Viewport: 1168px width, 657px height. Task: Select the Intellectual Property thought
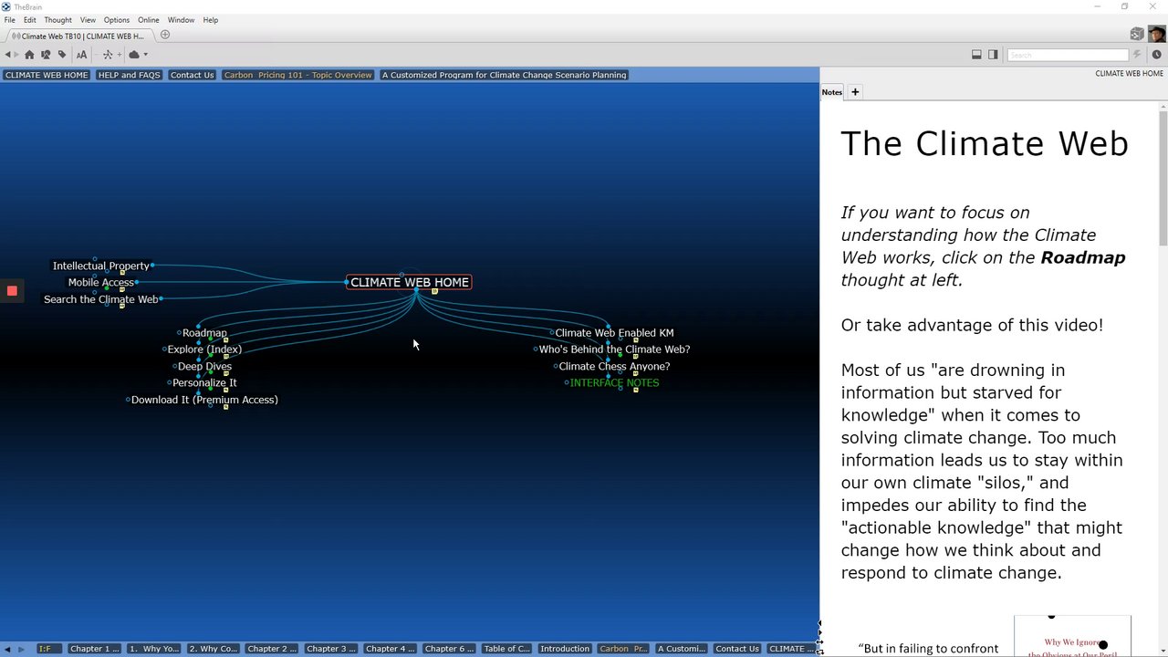(100, 266)
